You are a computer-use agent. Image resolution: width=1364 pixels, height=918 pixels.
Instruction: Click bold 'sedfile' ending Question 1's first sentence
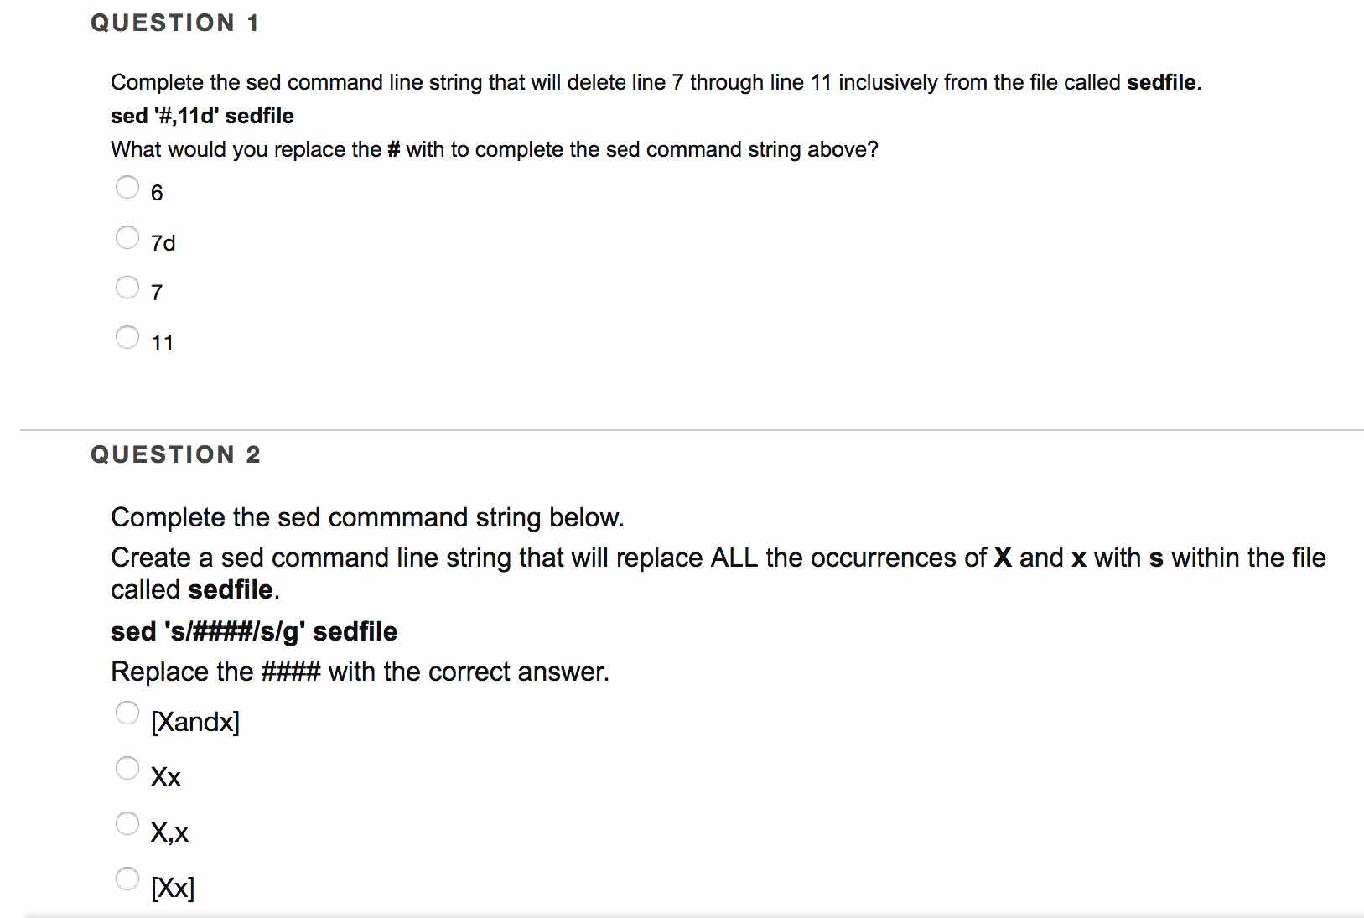tap(1161, 82)
